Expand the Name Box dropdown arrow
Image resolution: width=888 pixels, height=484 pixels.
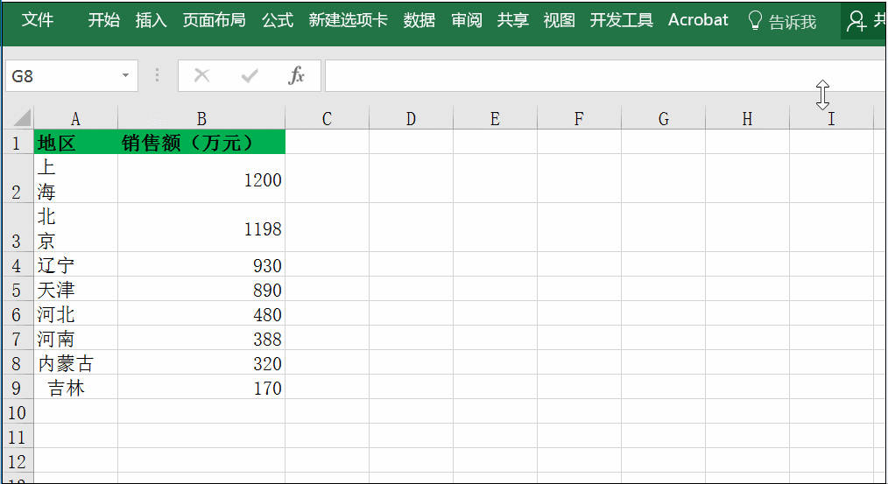tap(126, 76)
